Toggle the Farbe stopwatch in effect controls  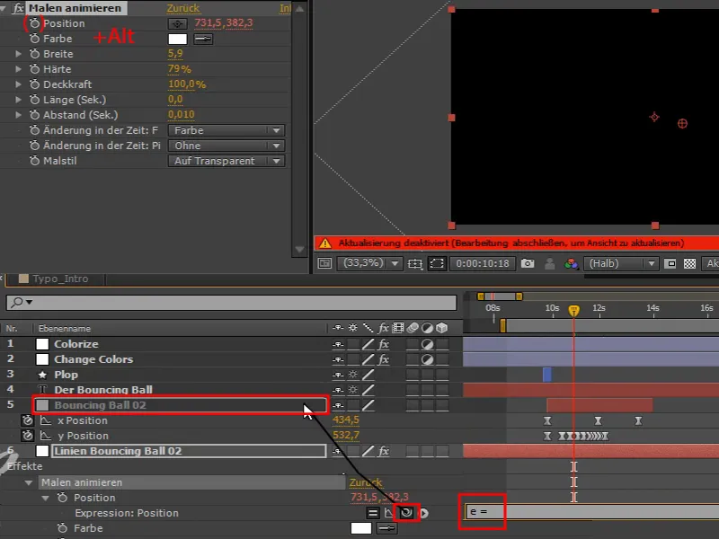point(34,39)
